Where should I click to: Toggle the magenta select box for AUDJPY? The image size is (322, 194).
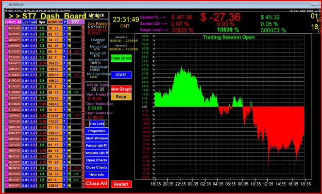(x=6, y=40)
